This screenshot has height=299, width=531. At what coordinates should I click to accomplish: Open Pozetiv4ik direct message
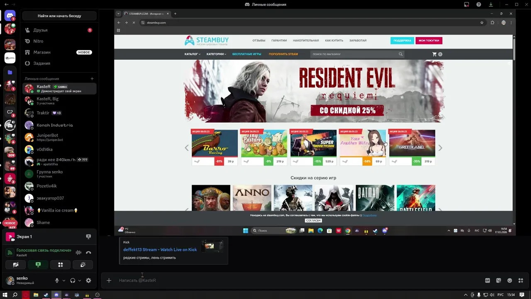pos(59,186)
